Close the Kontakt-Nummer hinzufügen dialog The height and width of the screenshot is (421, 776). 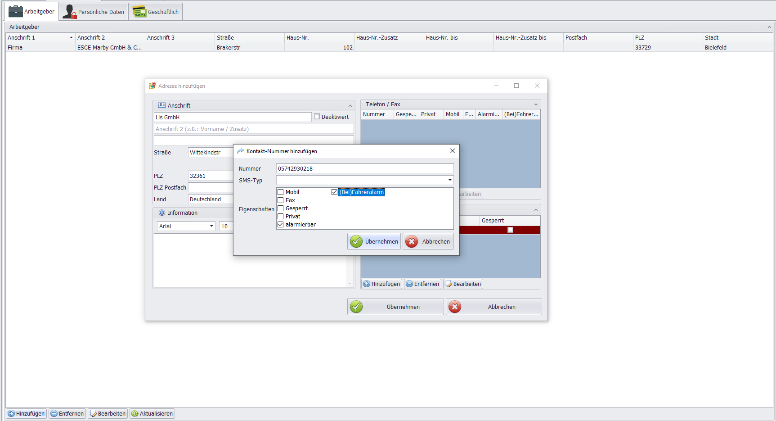pyautogui.click(x=453, y=151)
